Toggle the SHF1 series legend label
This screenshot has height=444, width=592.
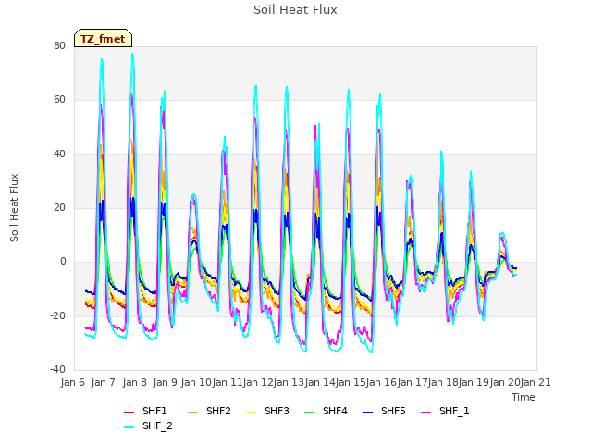(154, 411)
